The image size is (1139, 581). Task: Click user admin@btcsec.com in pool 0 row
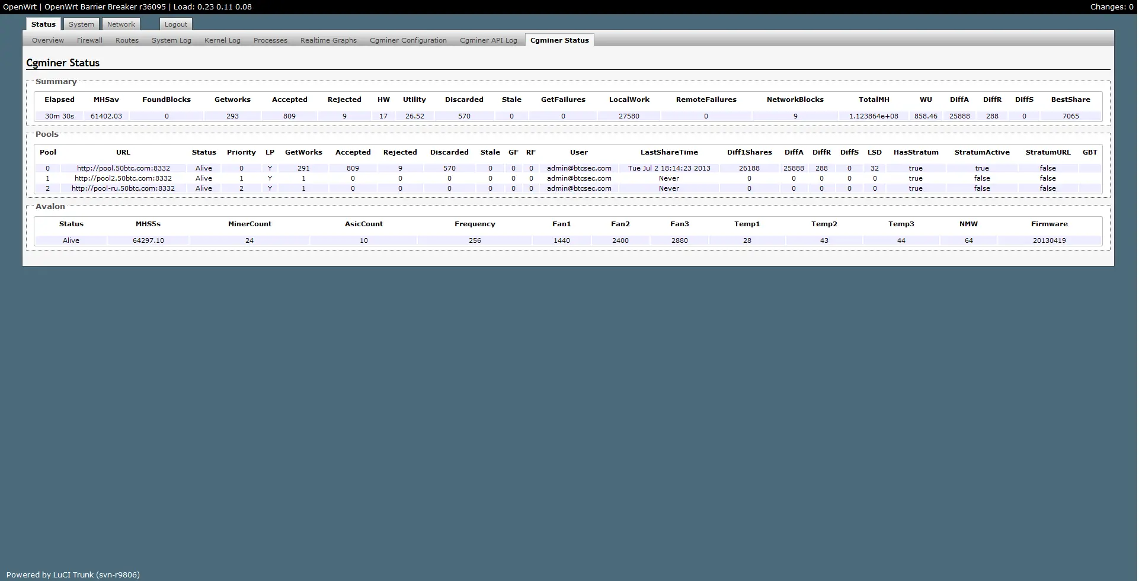(579, 168)
